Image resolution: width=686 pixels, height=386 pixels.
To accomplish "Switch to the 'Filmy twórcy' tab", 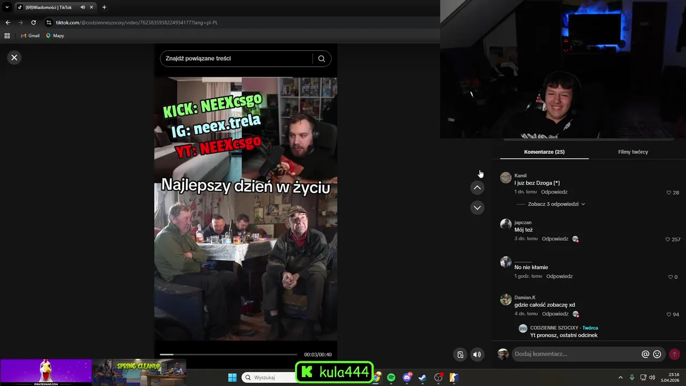I will [633, 152].
